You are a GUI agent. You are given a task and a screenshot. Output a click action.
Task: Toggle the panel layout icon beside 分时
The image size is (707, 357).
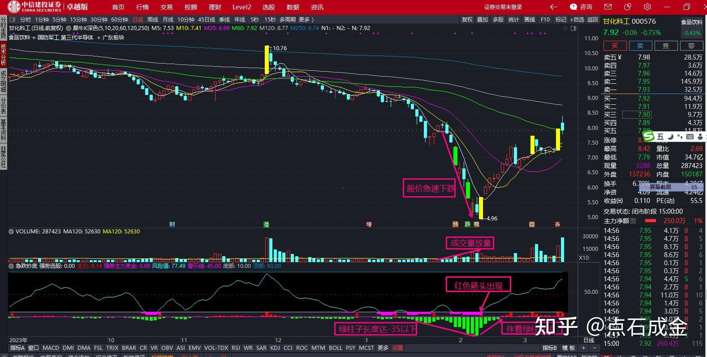click(x=12, y=20)
